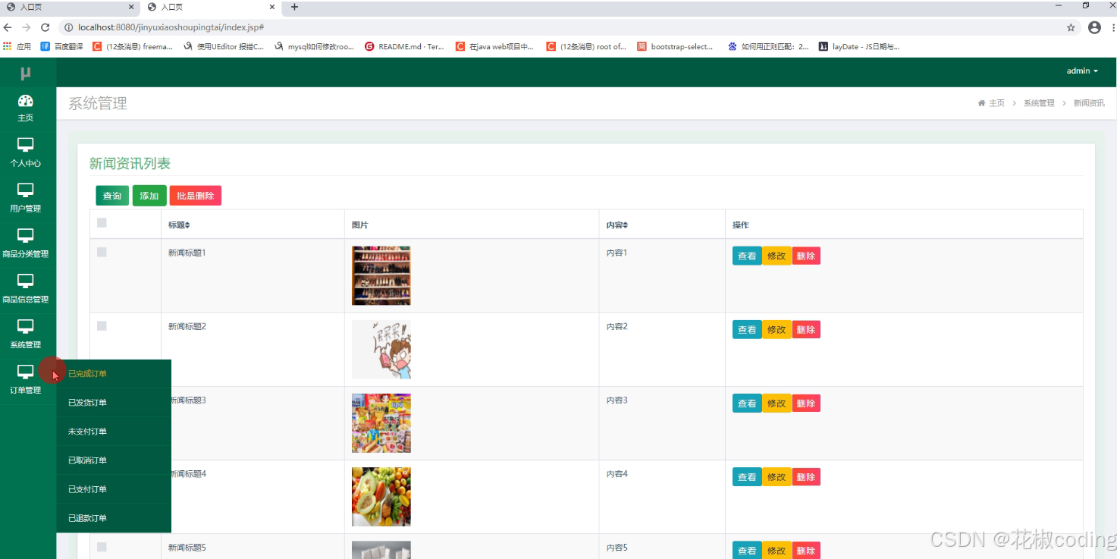
Task: Open the cartoon thumbnail for 新闻标题2
Action: coord(381,349)
